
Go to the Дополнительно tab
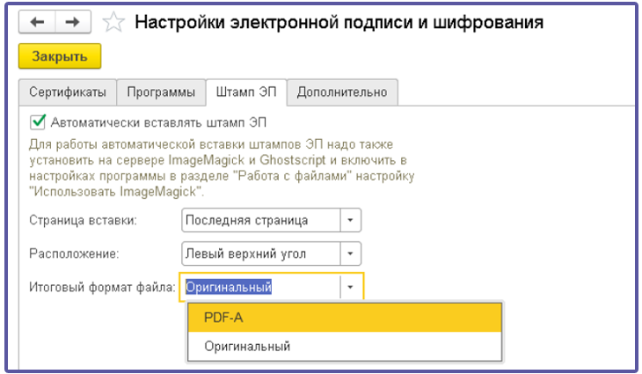pos(341,92)
